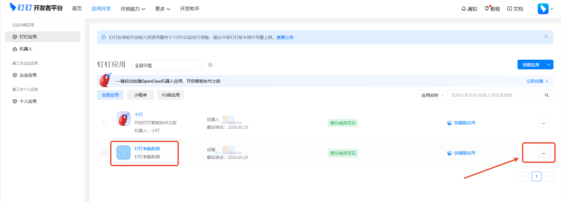This screenshot has width=561, height=202.
Task: Open 开发助手 in top navigation
Action: point(190,8)
